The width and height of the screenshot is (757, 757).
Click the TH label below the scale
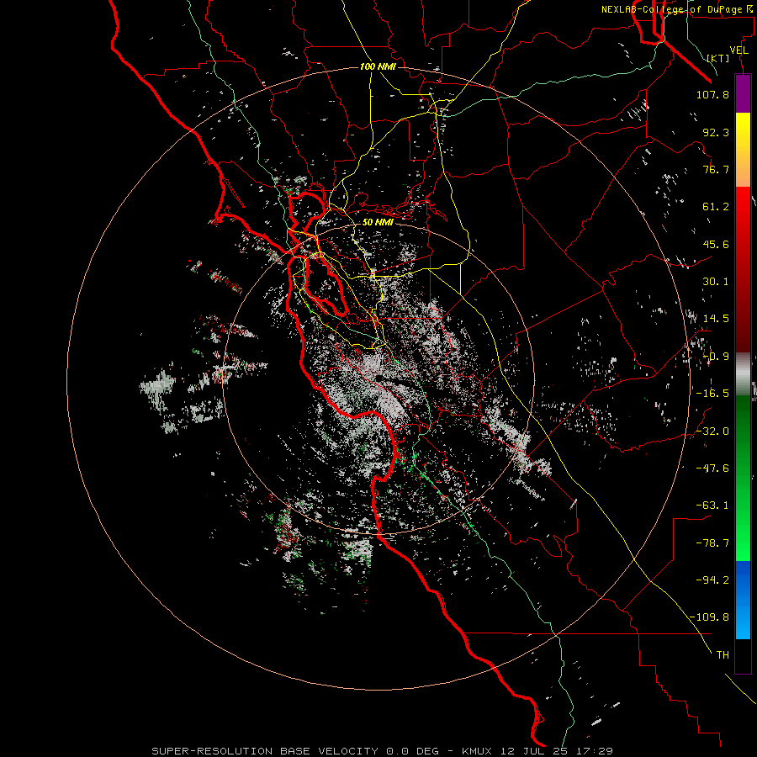click(723, 654)
